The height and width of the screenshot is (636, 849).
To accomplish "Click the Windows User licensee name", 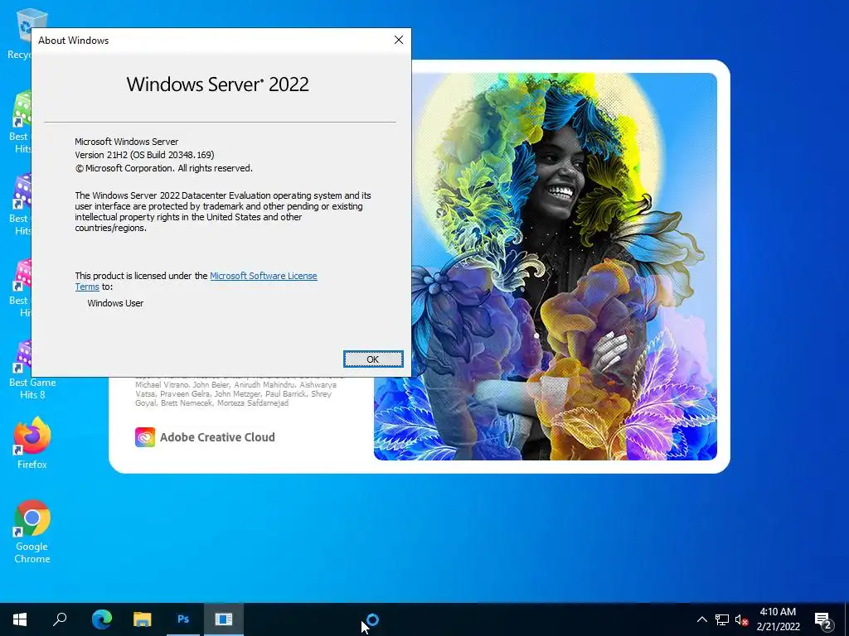I will (115, 303).
